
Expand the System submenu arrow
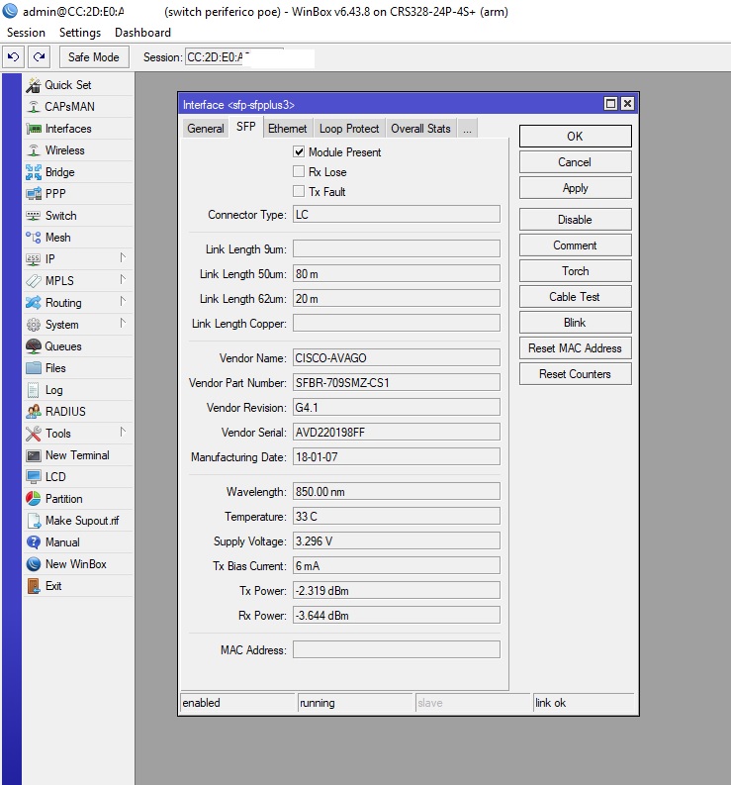(x=123, y=323)
